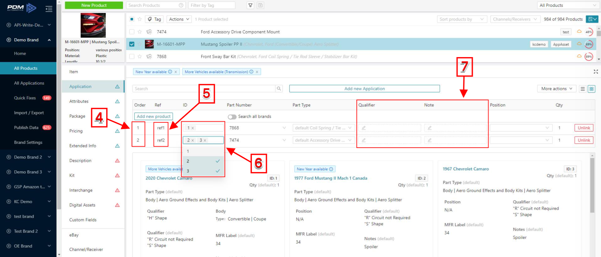This screenshot has height=257, width=601.
Task: Click the info icon on New Year available tag
Action: click(x=170, y=72)
